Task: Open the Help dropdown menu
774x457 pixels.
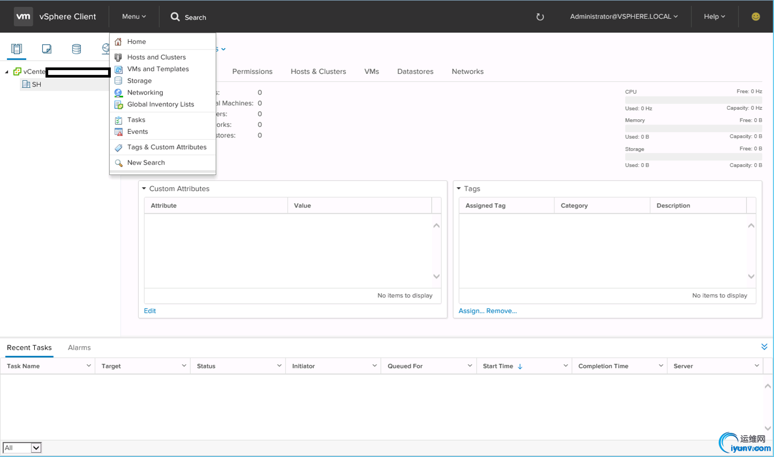Action: coord(714,17)
